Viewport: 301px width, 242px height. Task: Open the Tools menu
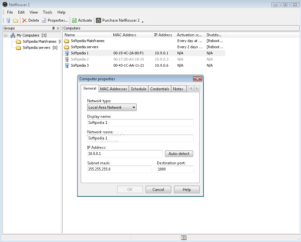click(47, 12)
